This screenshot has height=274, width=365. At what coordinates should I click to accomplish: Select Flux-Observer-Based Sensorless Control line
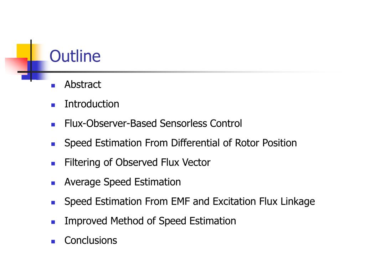click(x=153, y=123)
